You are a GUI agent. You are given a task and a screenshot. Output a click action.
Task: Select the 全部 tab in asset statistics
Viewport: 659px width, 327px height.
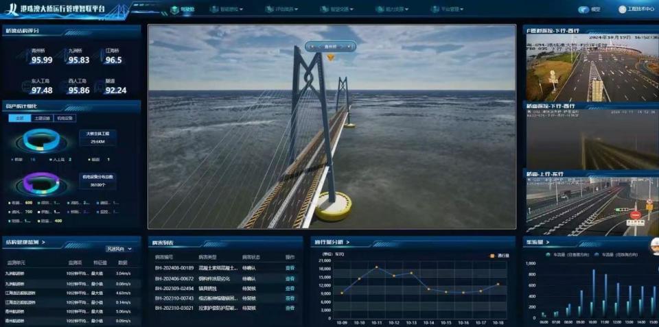pos(19,119)
